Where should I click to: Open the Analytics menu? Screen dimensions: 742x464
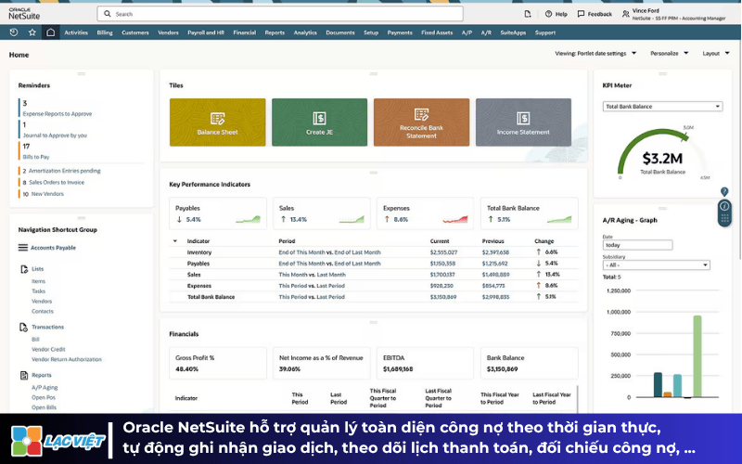(x=305, y=32)
